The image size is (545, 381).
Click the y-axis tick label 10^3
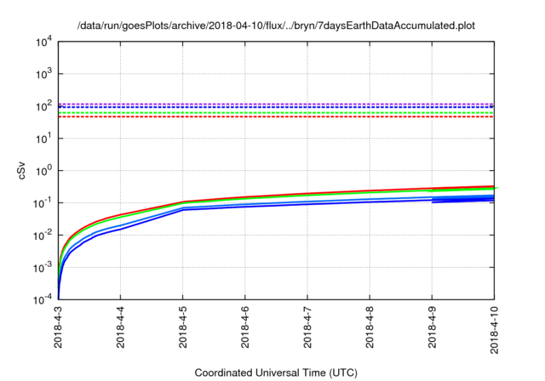point(43,73)
